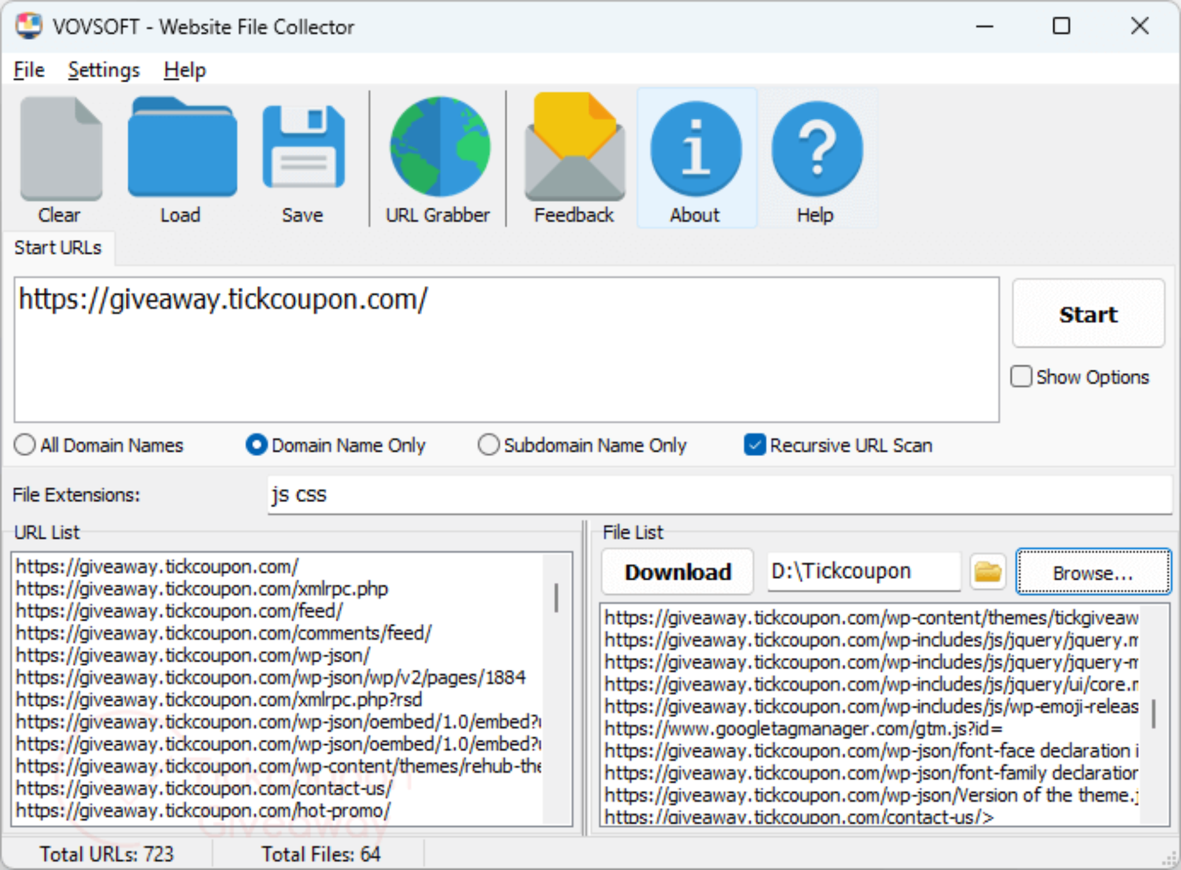Select the /wp-json/wp/v2/pages/1884 URL row
1181x870 pixels.
coord(271,677)
